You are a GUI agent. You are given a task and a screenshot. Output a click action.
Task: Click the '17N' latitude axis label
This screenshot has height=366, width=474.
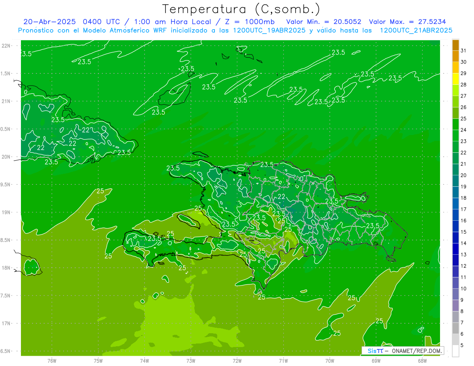point(6,323)
